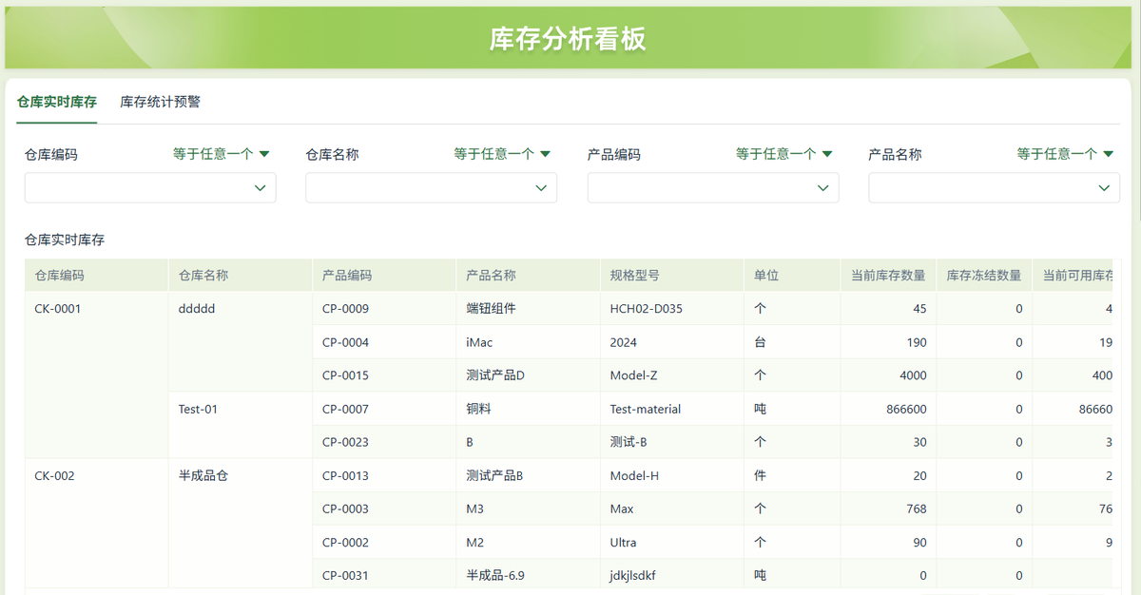Click the 产品名称 table column header
Screen dimensions: 1141x595
[x=491, y=276]
